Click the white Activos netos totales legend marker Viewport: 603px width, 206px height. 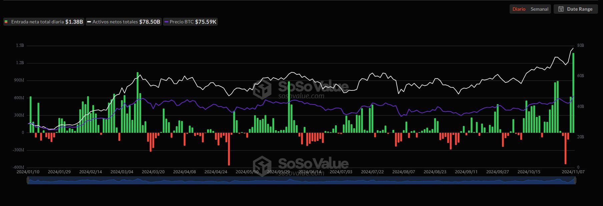[x=89, y=22]
